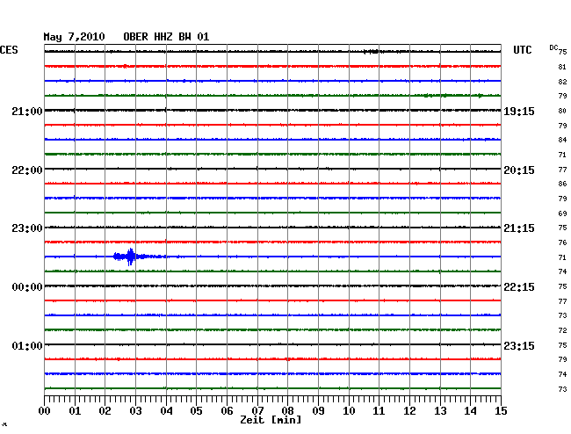Click minute tick label 06
Viewport: 571px width, 434px height.
227,410
